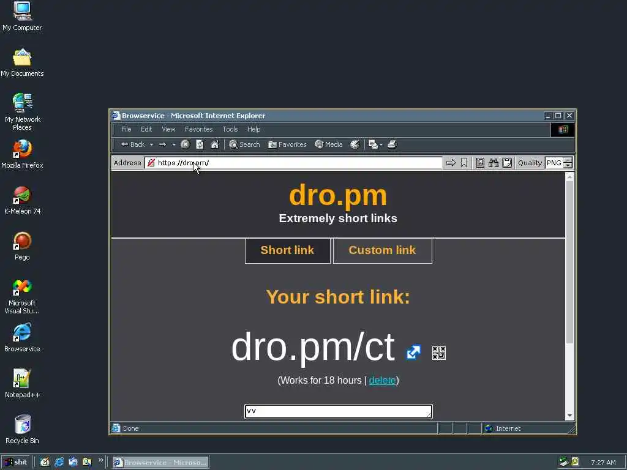Screen dimensions: 627x470
Task: Click the 'Done' status bar text
Action: [x=131, y=428]
